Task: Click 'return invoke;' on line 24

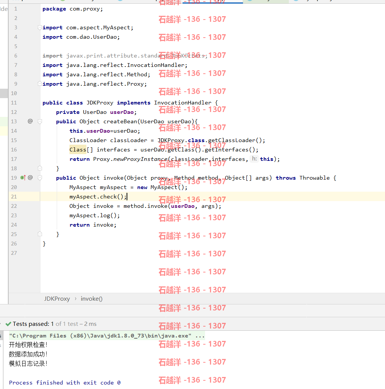Action: (93, 225)
